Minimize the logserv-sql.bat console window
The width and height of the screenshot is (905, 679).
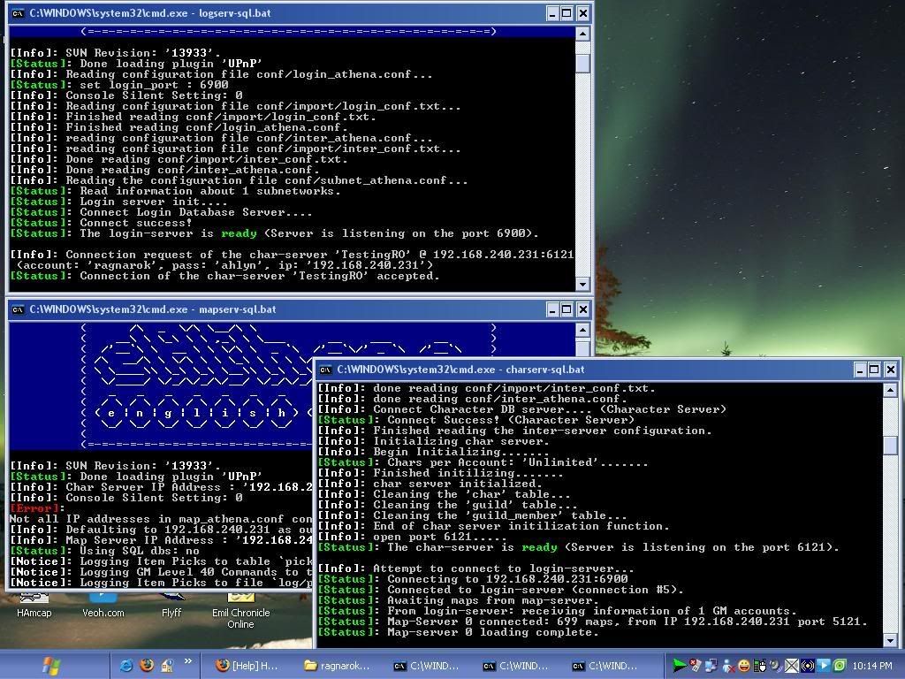[551, 13]
